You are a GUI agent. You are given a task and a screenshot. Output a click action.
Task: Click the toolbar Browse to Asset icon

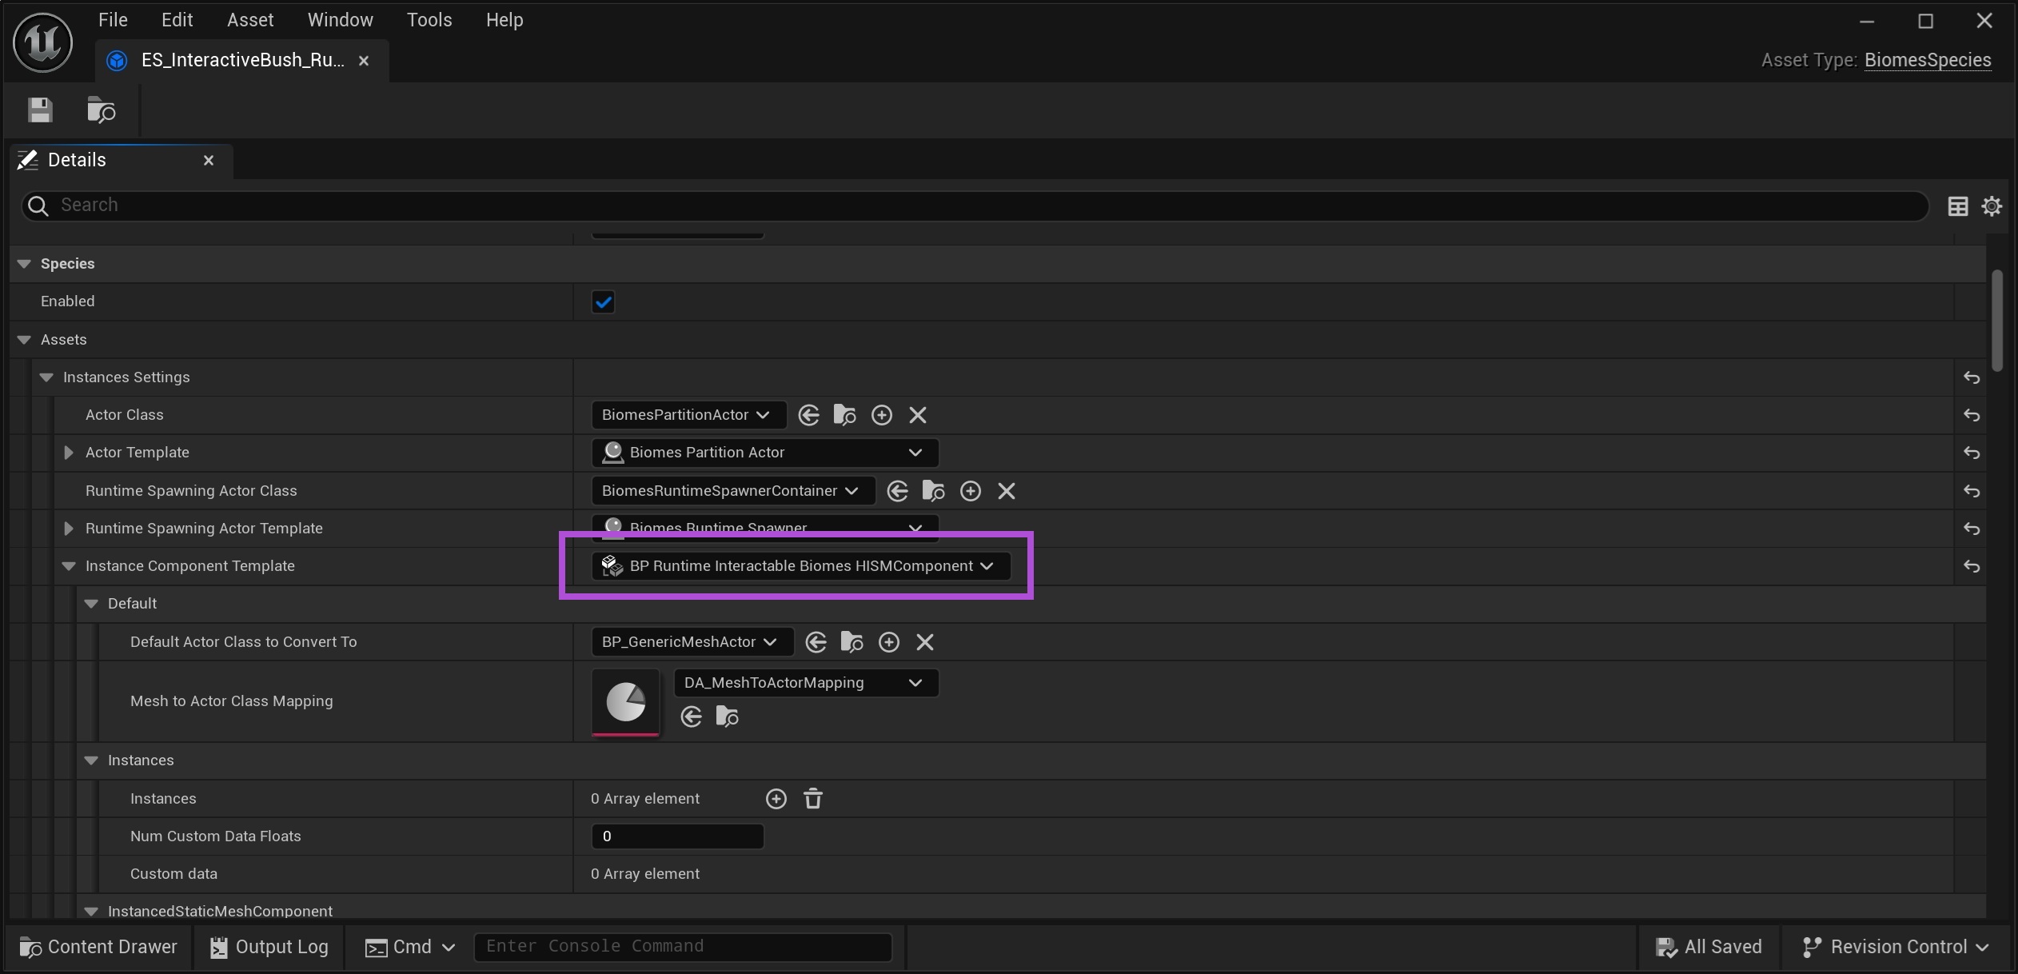coord(102,110)
